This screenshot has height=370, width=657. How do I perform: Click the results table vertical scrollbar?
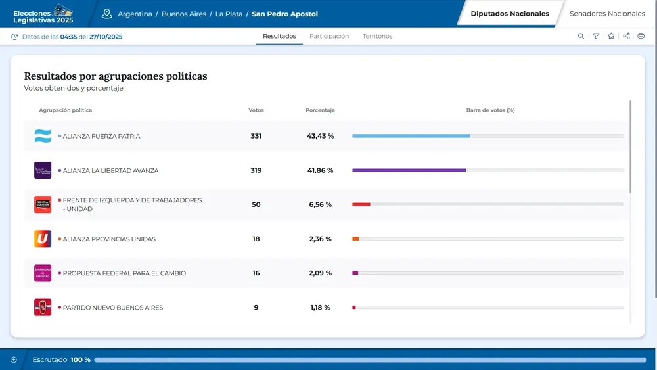point(630,146)
